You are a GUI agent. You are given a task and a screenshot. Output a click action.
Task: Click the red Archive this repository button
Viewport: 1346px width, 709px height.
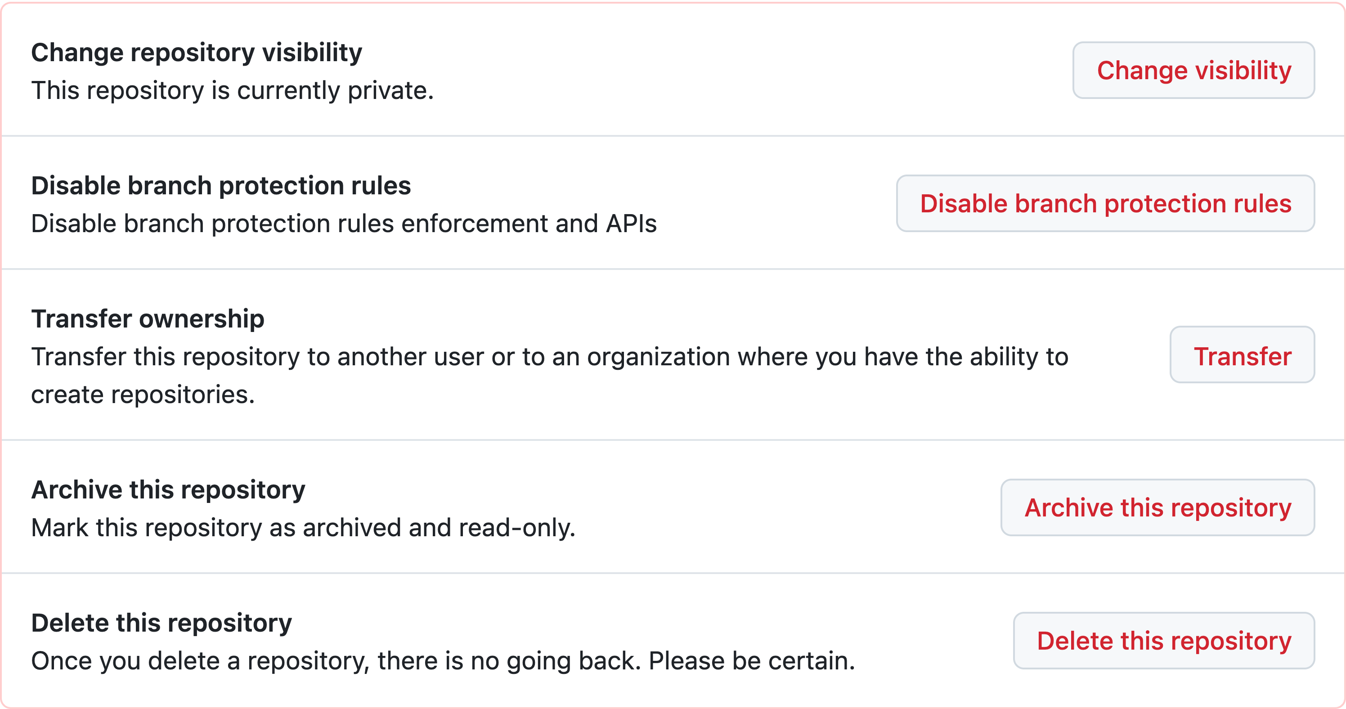click(1158, 507)
